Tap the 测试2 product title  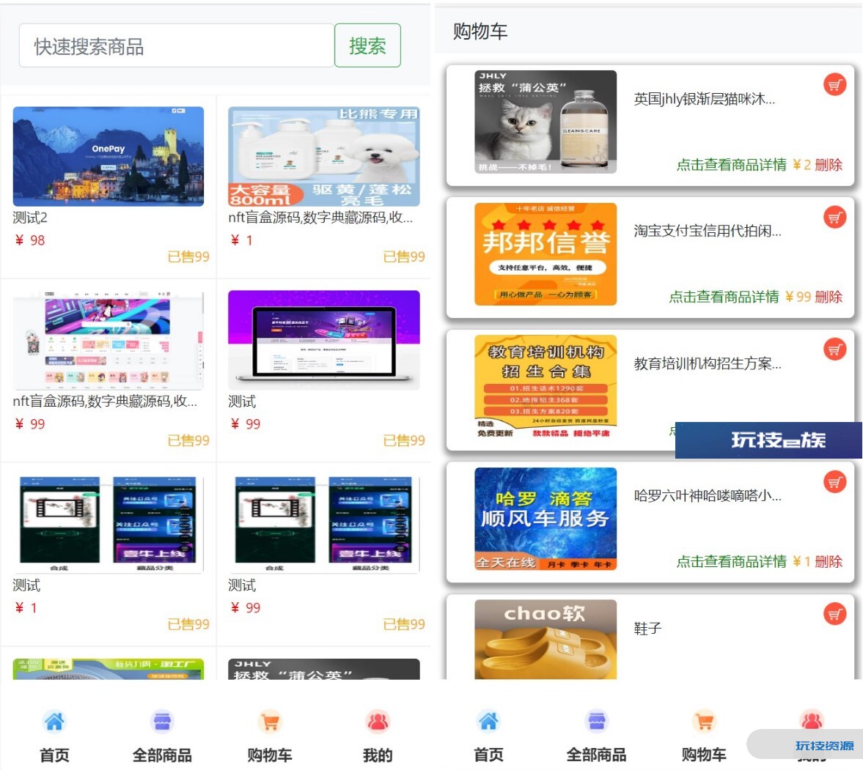(x=30, y=218)
